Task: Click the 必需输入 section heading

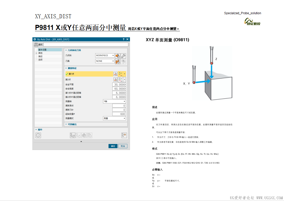Action: [x=157, y=170]
